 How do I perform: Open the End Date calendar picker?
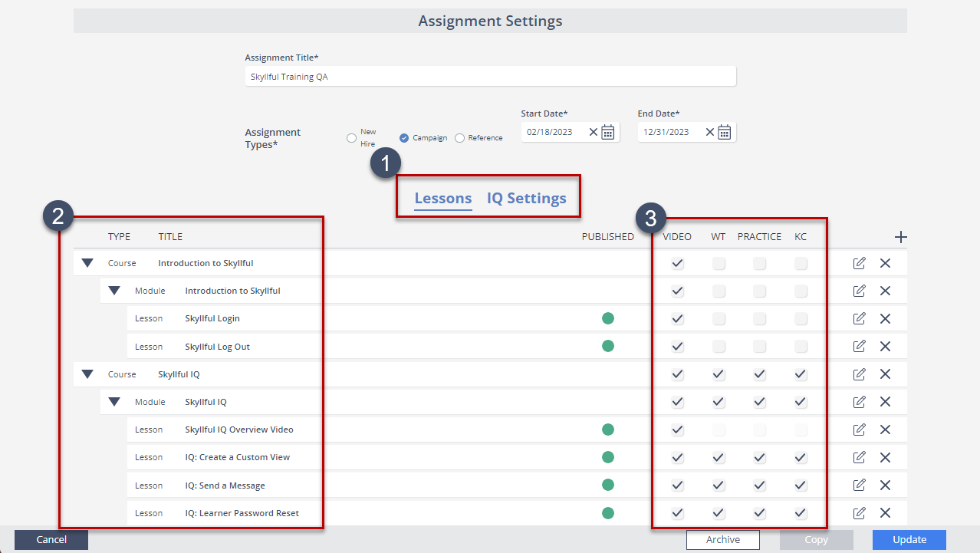(725, 132)
